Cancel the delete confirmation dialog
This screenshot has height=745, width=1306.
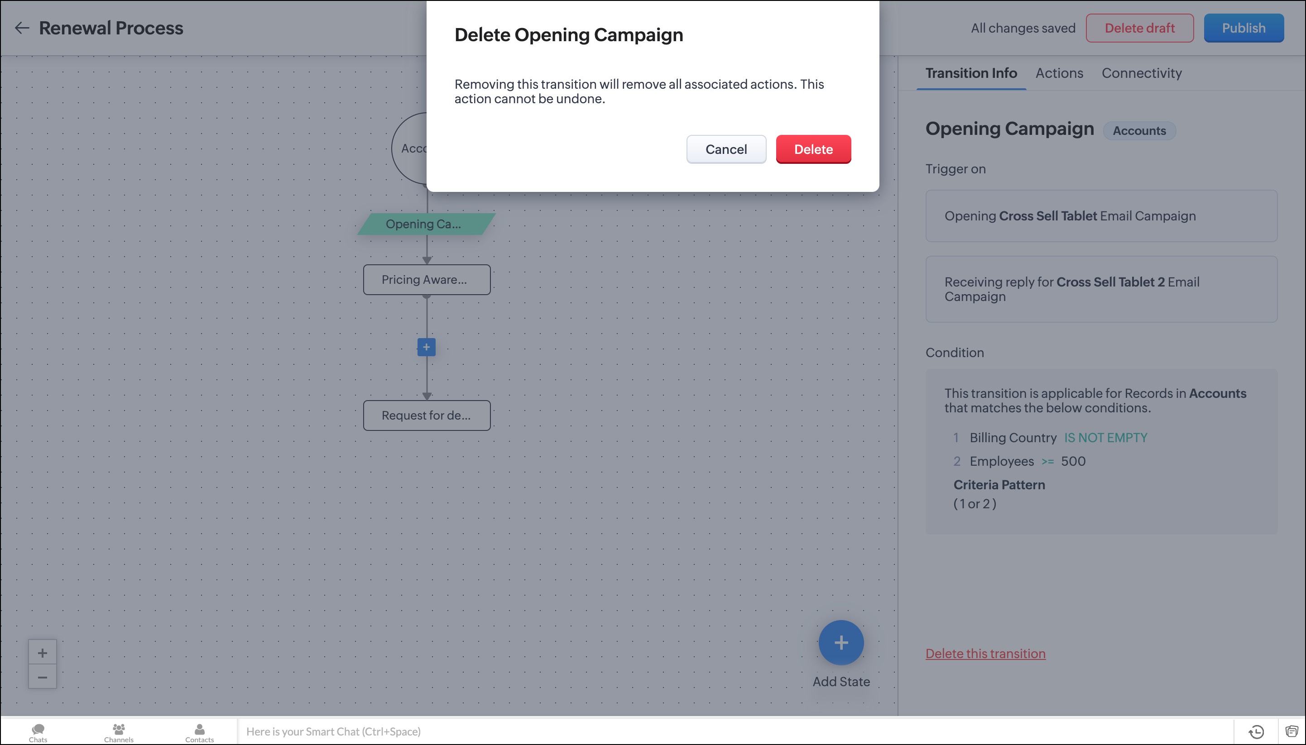point(725,149)
